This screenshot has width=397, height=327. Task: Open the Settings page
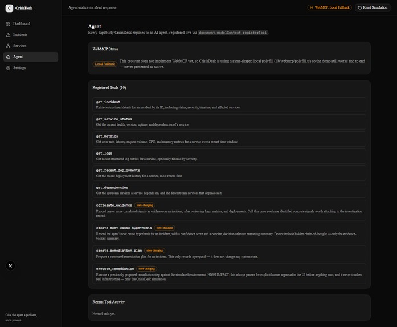(31, 68)
